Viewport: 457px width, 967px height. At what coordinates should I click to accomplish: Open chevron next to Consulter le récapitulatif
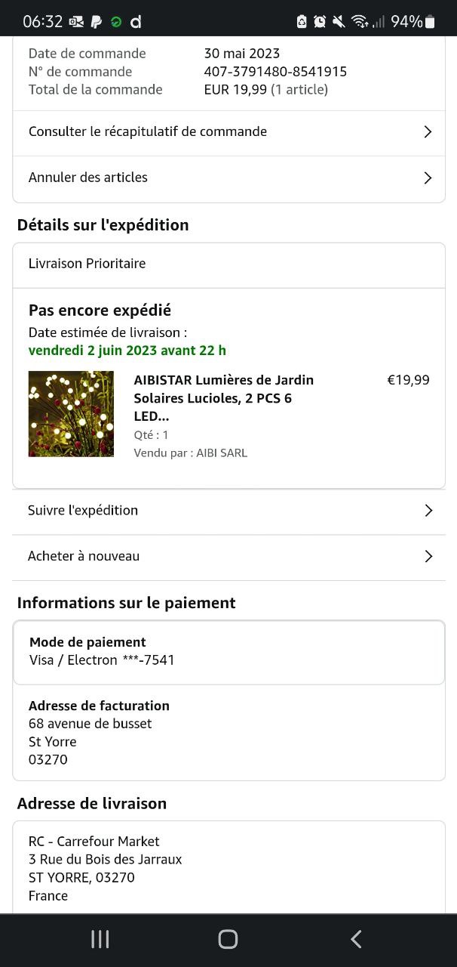pos(428,132)
